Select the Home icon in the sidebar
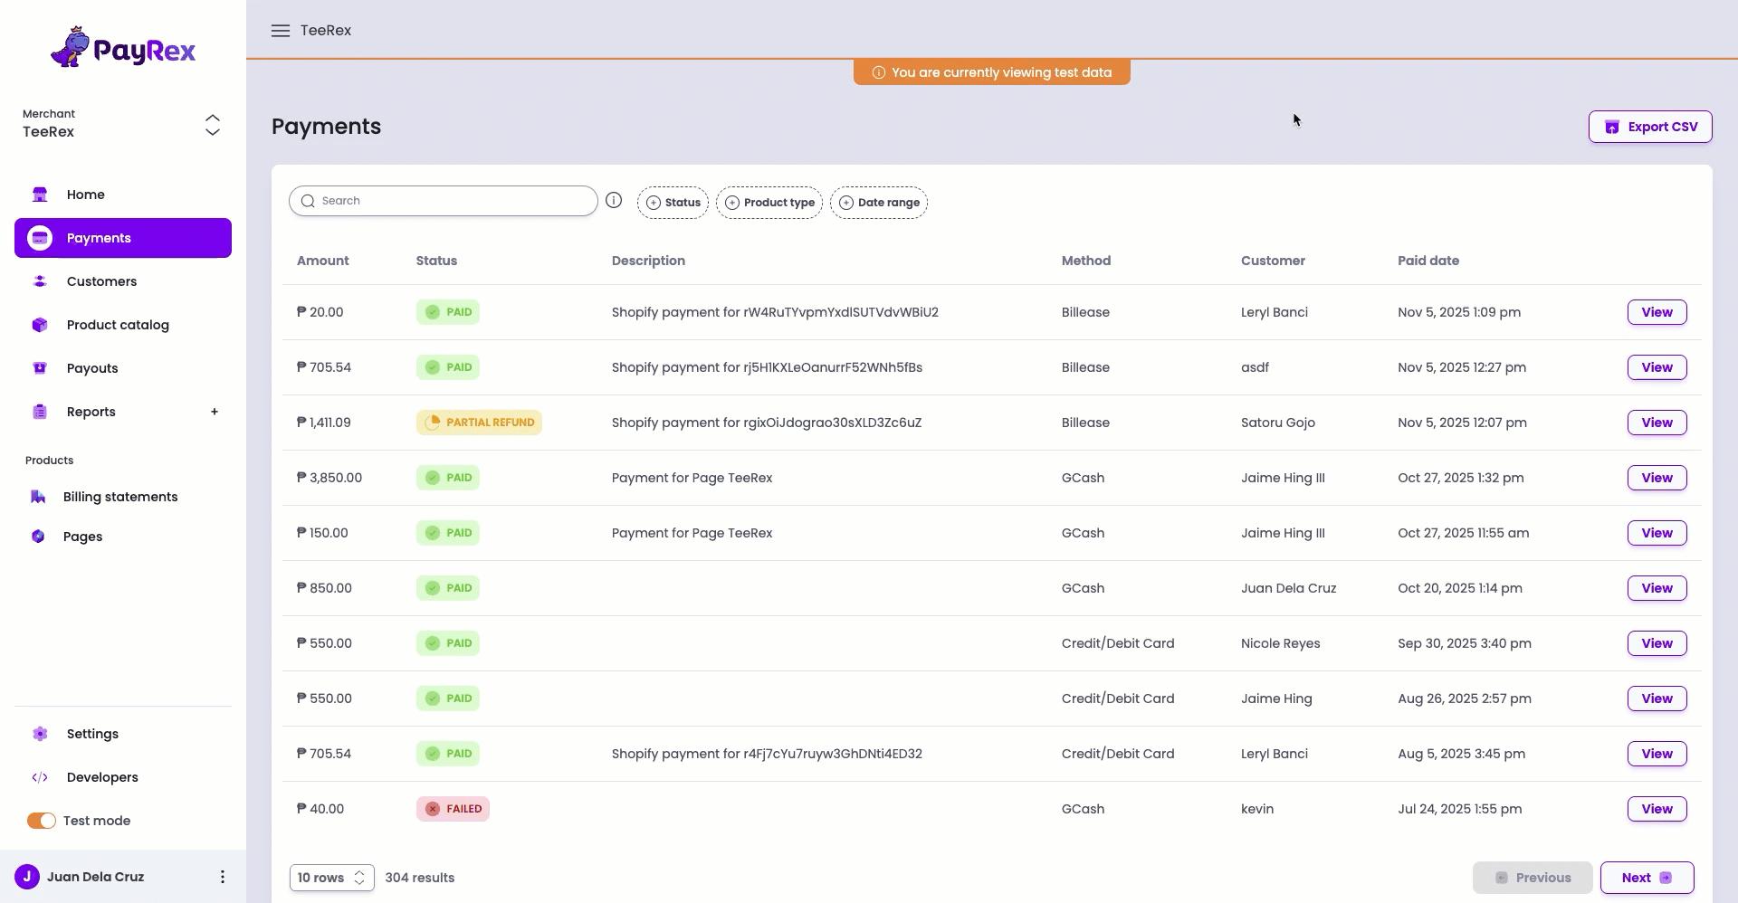The height and width of the screenshot is (903, 1738). point(40,195)
